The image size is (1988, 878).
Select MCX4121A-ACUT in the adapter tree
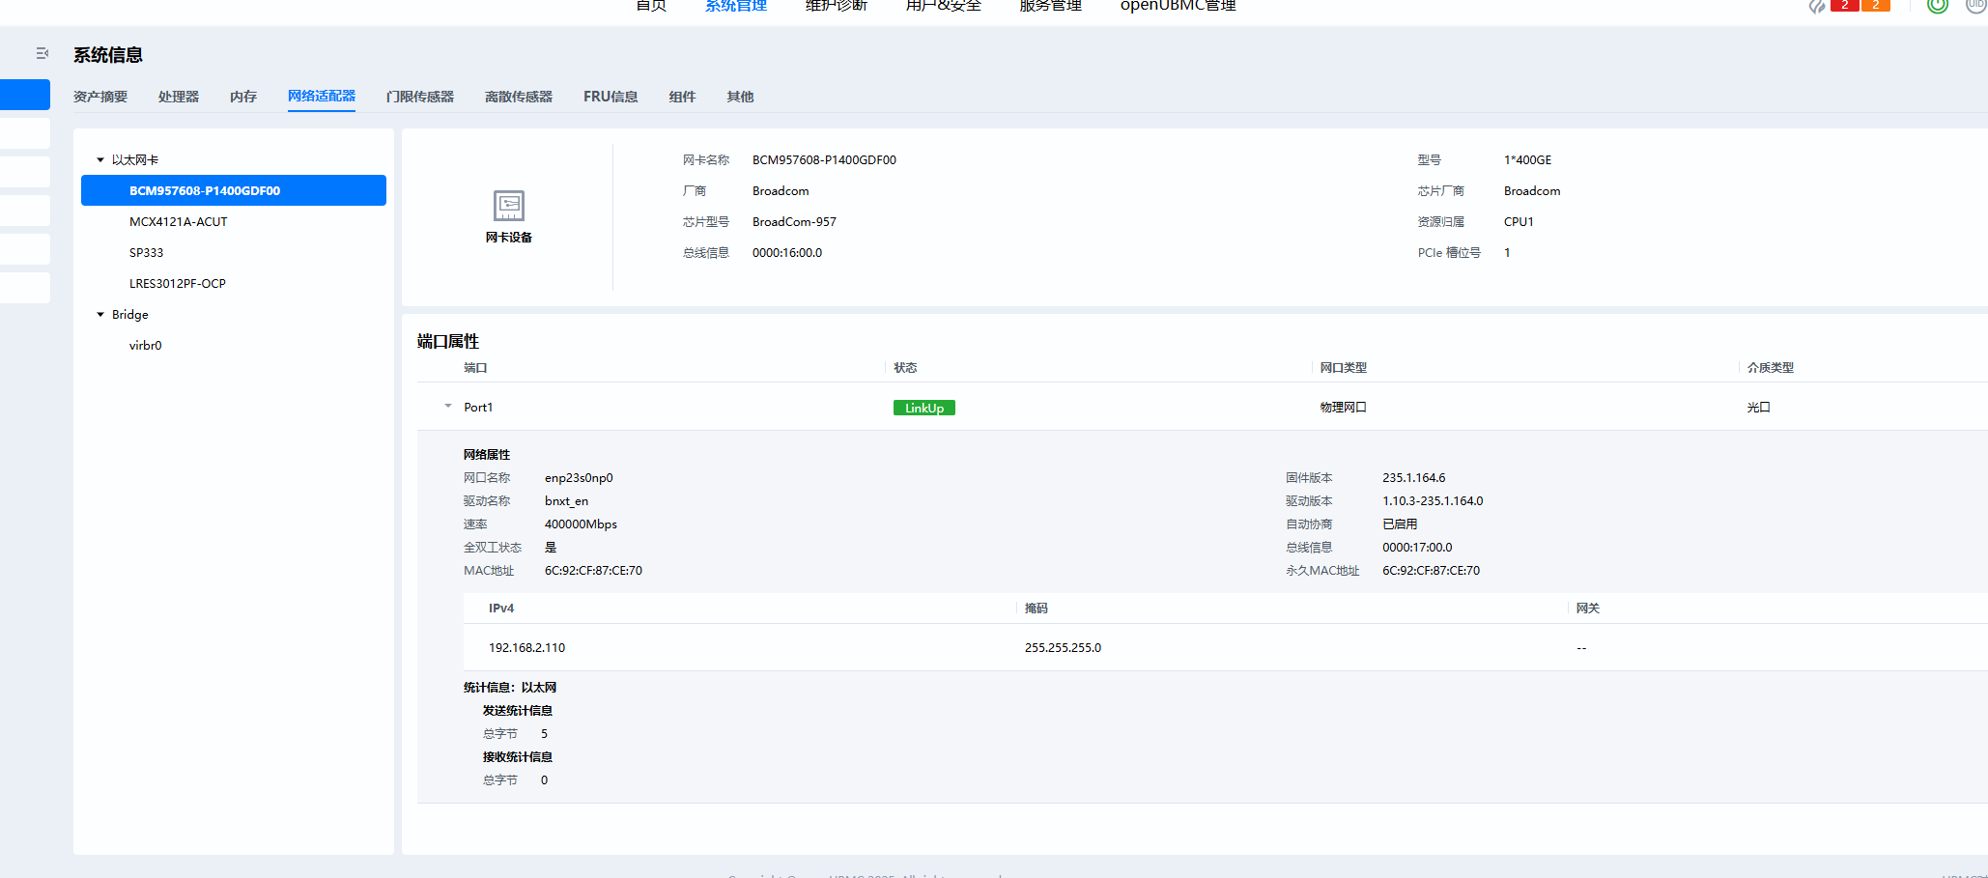(x=179, y=222)
